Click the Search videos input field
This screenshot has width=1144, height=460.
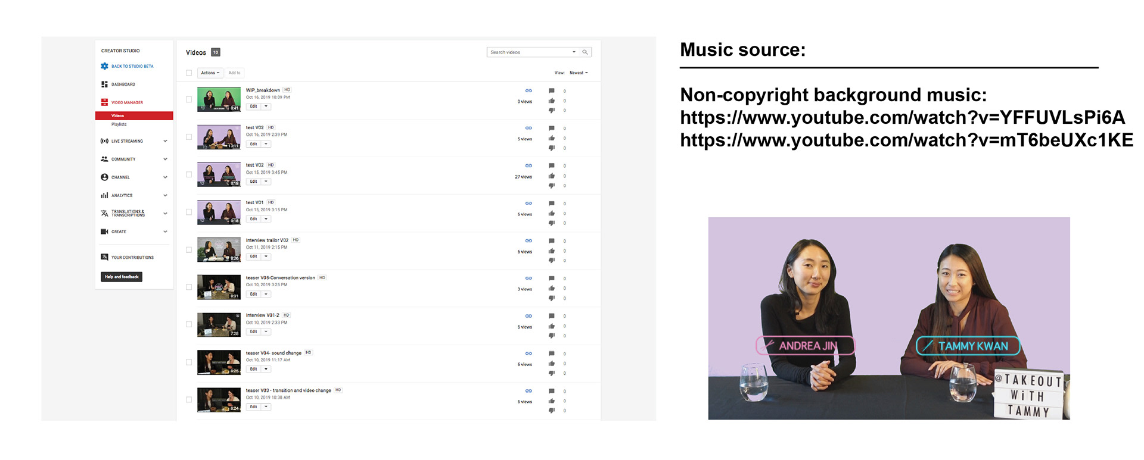click(529, 52)
